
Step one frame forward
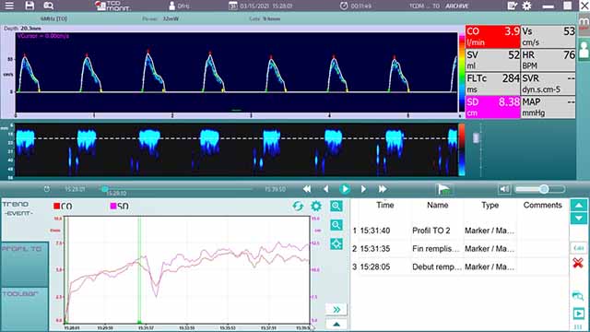(x=363, y=189)
